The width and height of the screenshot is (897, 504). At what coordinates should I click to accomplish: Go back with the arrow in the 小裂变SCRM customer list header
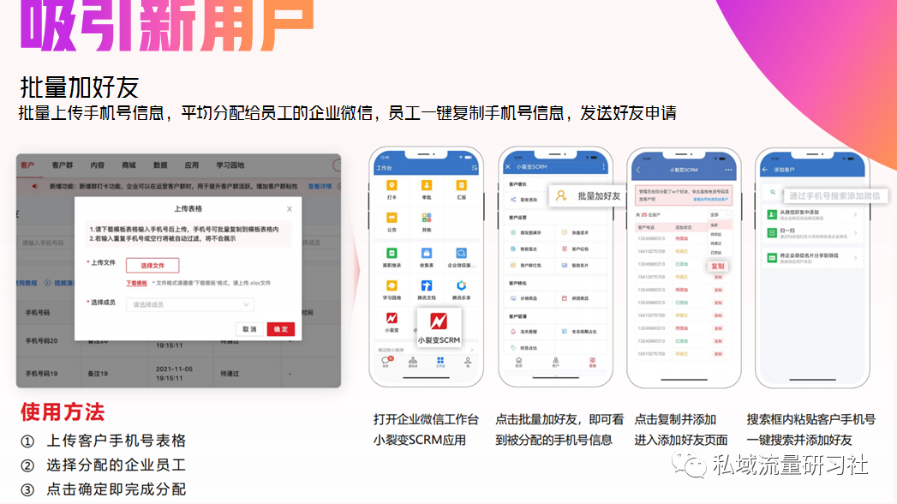tap(638, 170)
